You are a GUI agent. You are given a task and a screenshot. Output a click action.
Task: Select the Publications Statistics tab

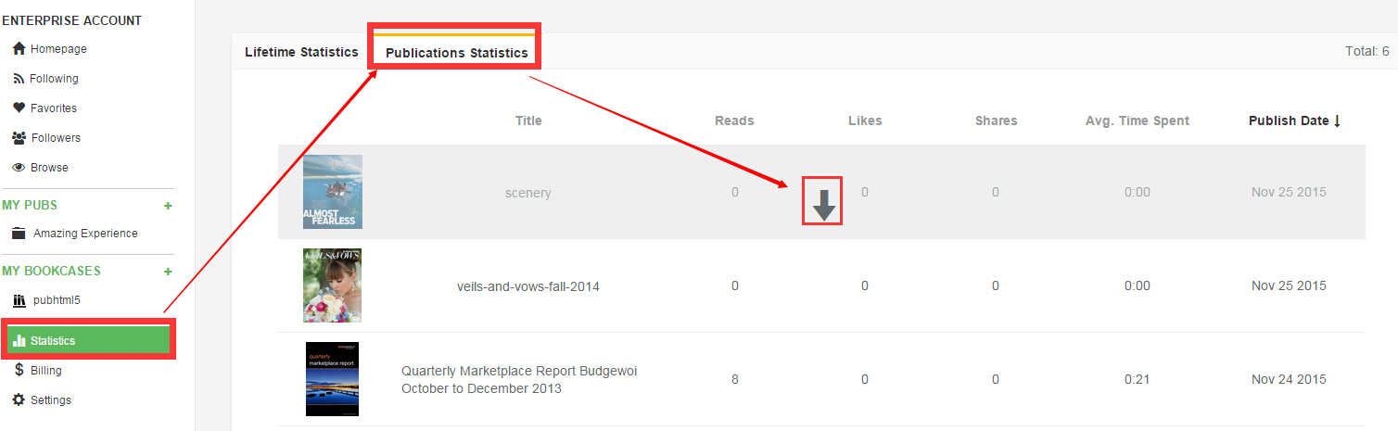click(456, 53)
